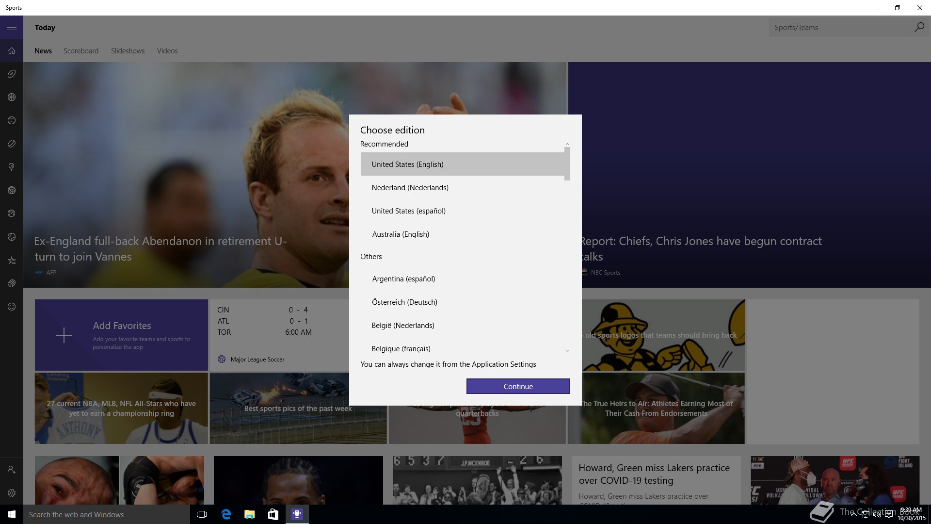Image resolution: width=931 pixels, height=524 pixels.
Task: Switch to the Slideshows tab
Action: pos(128,51)
